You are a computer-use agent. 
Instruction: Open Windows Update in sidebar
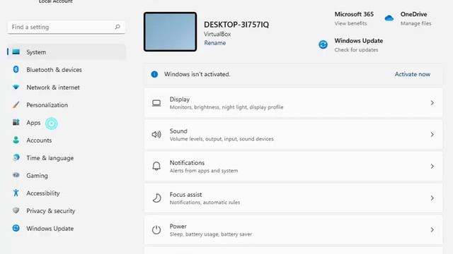67,229
